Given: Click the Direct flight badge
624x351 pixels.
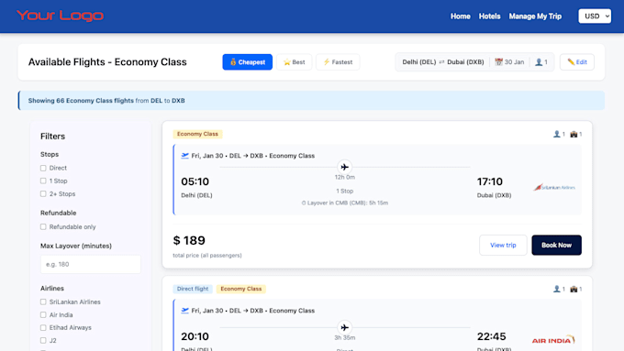Looking at the screenshot, I should (x=193, y=289).
